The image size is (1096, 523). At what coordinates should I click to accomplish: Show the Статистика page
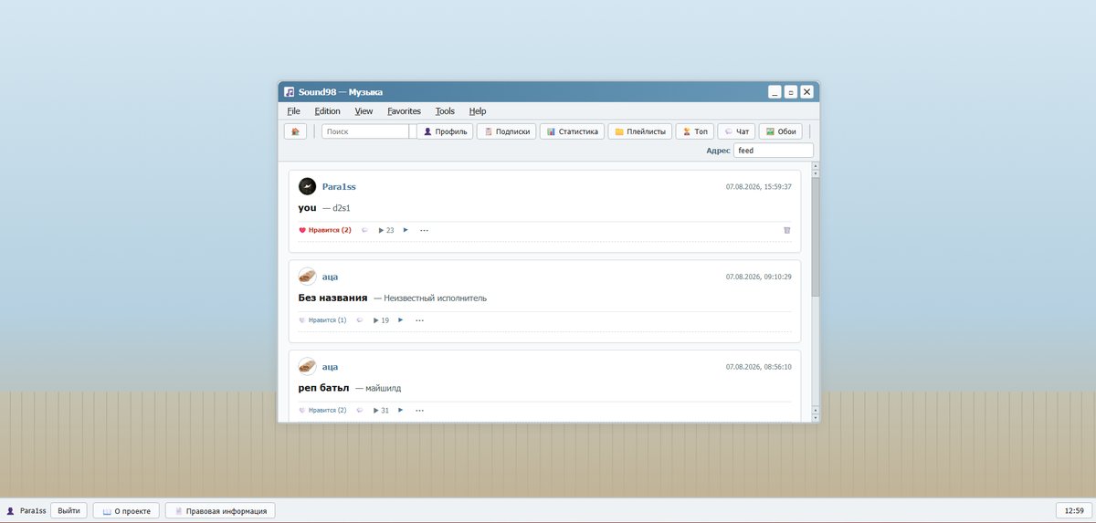pos(572,131)
